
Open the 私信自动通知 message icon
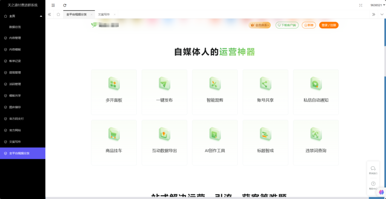tap(316, 84)
